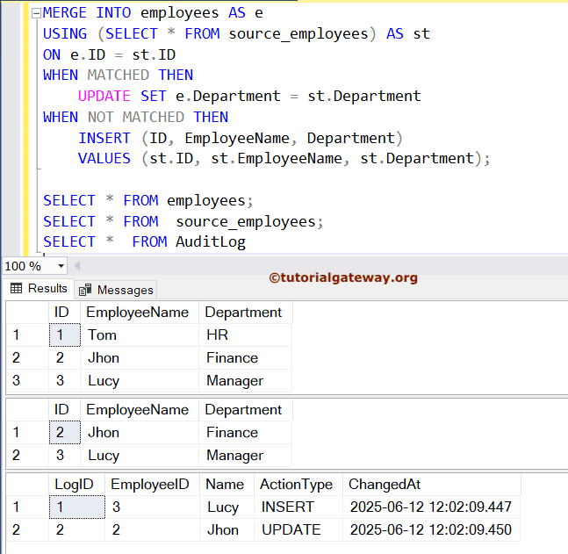The image size is (568, 554).
Task: Click the Department column header in first grid
Action: (x=245, y=313)
